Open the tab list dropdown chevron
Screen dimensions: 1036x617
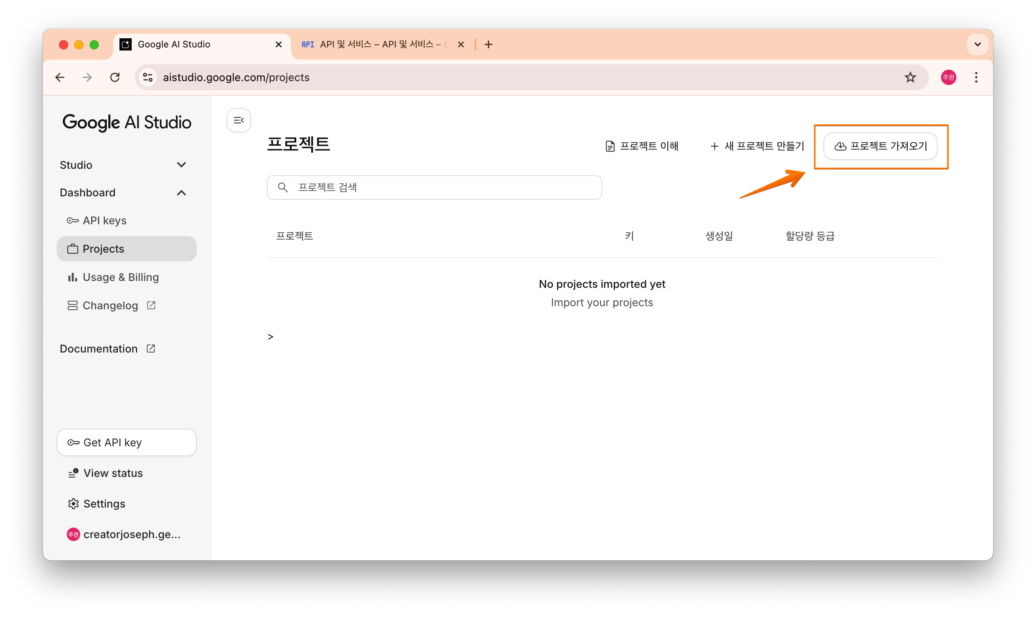977,44
